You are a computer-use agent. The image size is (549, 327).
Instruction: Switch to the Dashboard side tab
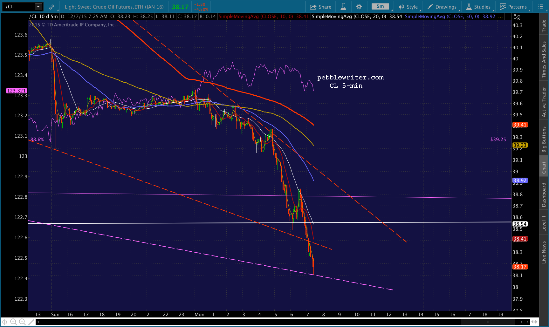544,195
